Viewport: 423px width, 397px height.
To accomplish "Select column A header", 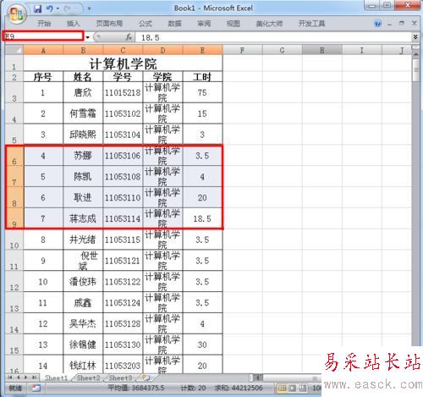I will point(43,50).
